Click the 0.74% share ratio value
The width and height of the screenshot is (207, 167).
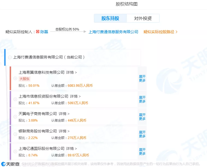33,155
